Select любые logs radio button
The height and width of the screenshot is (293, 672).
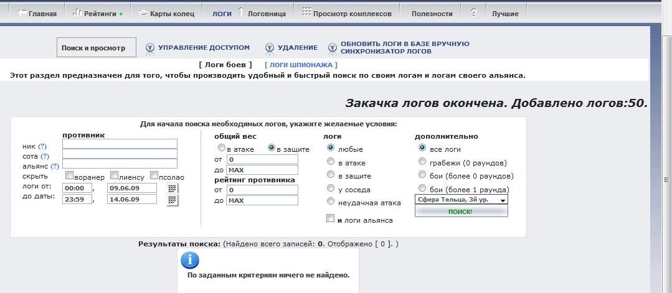tap(331, 148)
